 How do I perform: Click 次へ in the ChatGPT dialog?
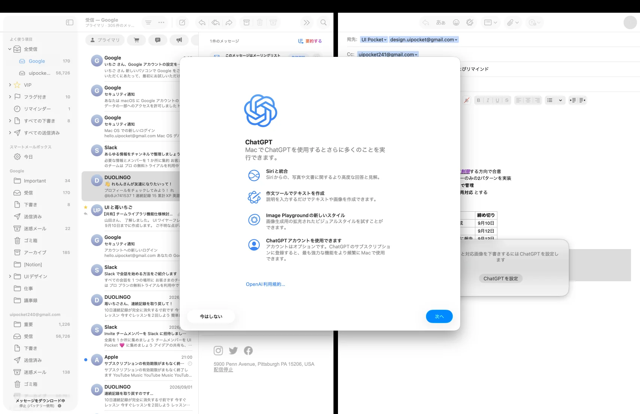(x=439, y=316)
